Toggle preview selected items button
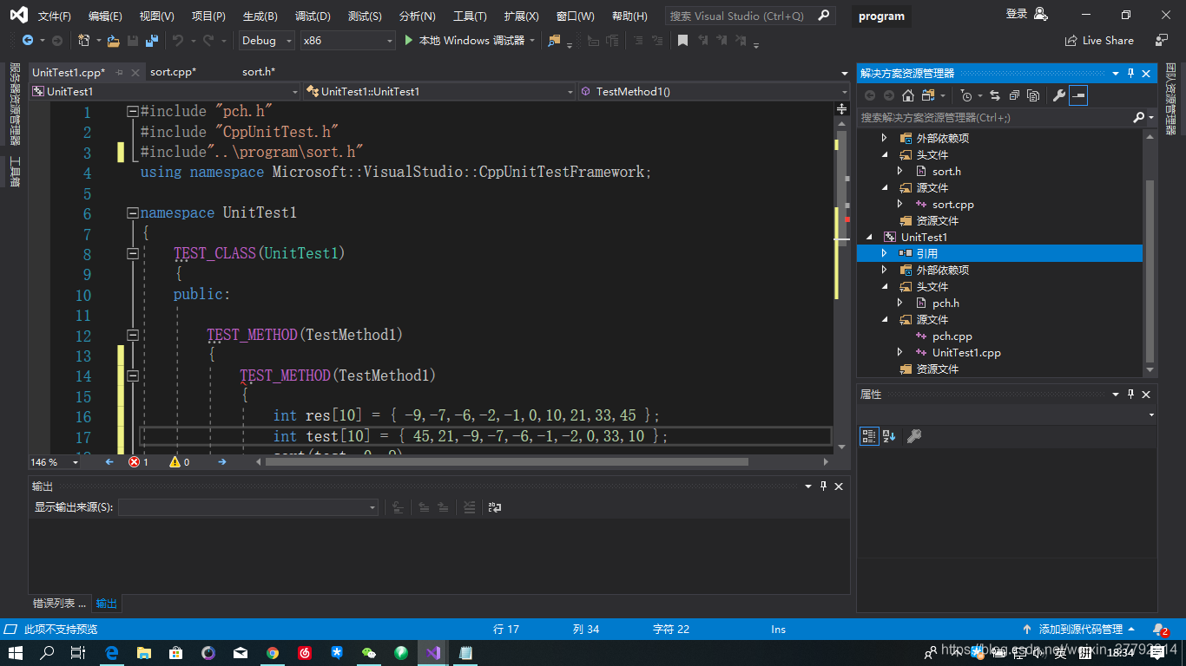 (1078, 95)
